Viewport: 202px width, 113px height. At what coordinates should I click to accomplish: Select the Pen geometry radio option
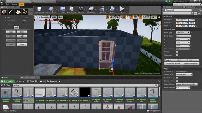tap(21, 21)
